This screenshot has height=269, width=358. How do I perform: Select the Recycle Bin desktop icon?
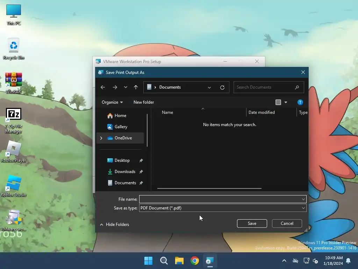click(x=14, y=49)
